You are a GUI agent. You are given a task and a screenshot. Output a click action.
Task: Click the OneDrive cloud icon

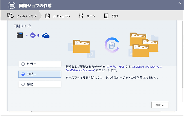(x=46, y=35)
